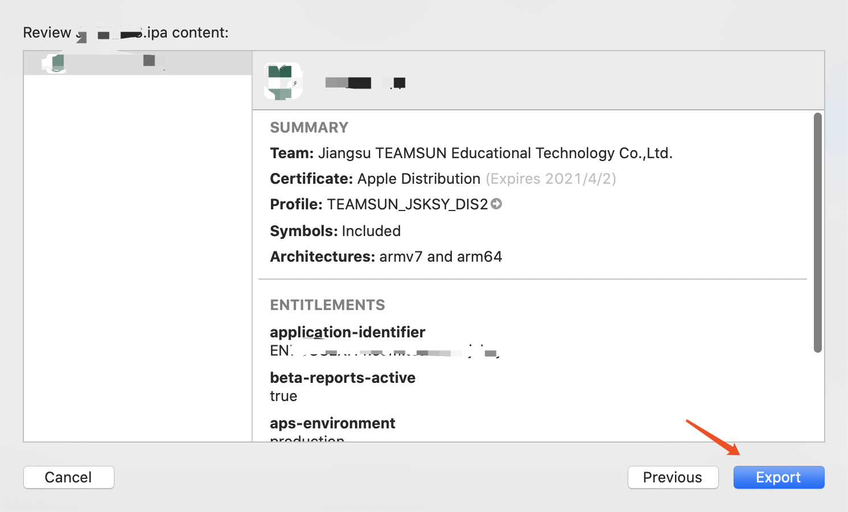Click the application-identifier entitlement
Image resolution: width=848 pixels, height=512 pixels.
click(x=348, y=332)
